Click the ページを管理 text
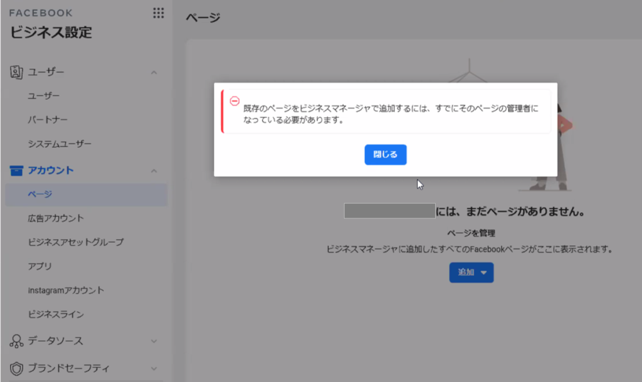 pyautogui.click(x=471, y=233)
